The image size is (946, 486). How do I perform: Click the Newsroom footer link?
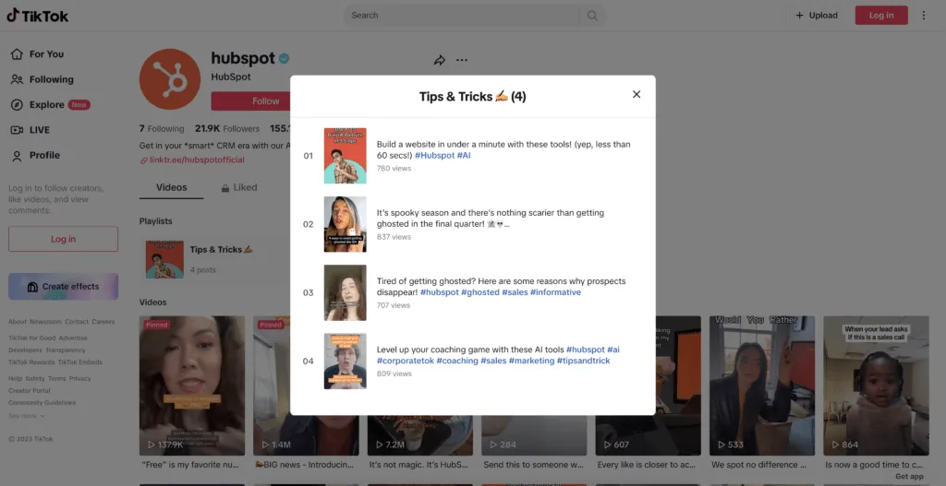click(46, 322)
